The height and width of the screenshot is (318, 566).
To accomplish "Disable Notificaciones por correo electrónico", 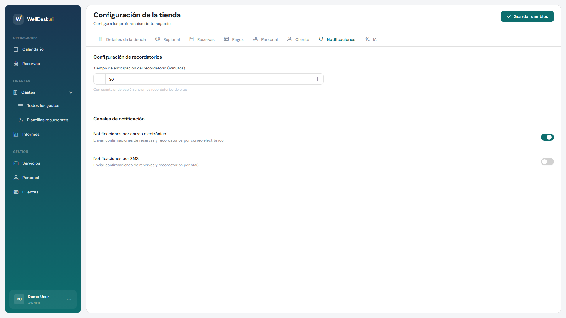I will [x=547, y=137].
